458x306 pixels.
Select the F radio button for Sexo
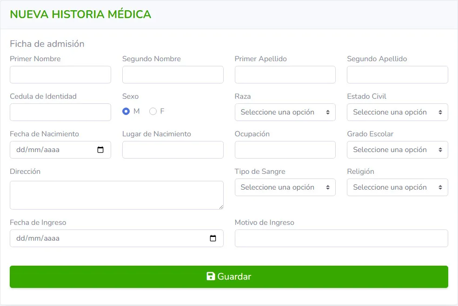tap(153, 111)
